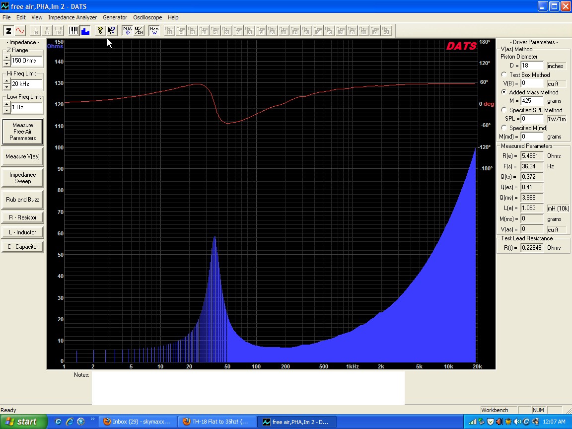Click the L IN input toolbar icon
572x429 pixels.
coord(36,31)
